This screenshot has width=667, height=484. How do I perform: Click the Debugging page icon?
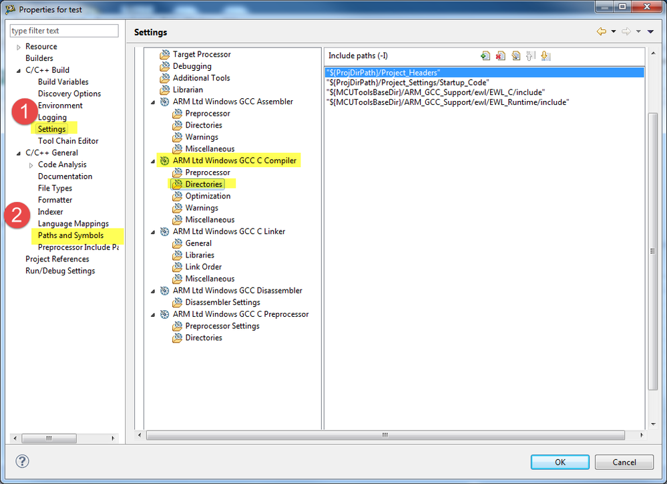pos(165,66)
